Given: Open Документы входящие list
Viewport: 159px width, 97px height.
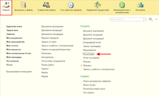Looking at the screenshot, I should (52, 30).
